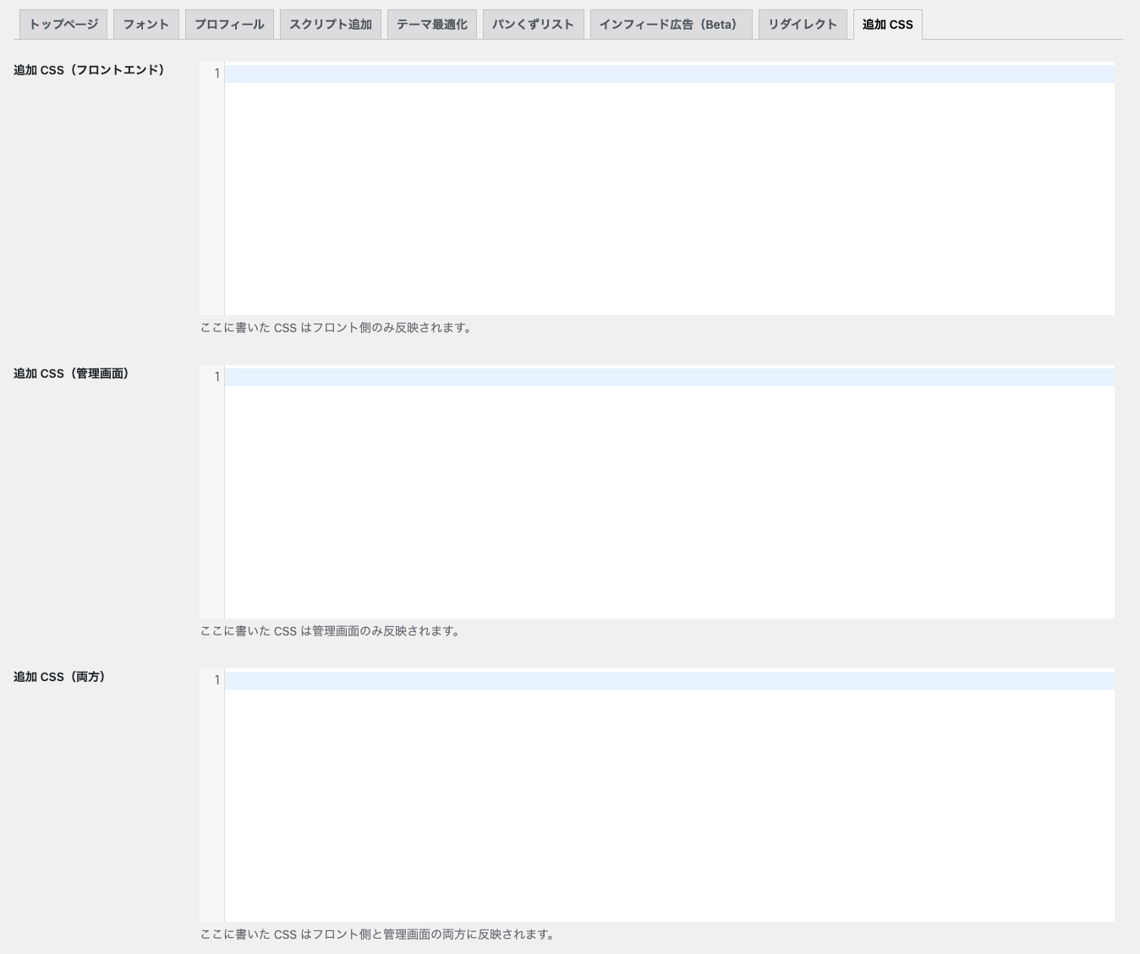Click line number 1 in 両方 editor

click(216, 680)
